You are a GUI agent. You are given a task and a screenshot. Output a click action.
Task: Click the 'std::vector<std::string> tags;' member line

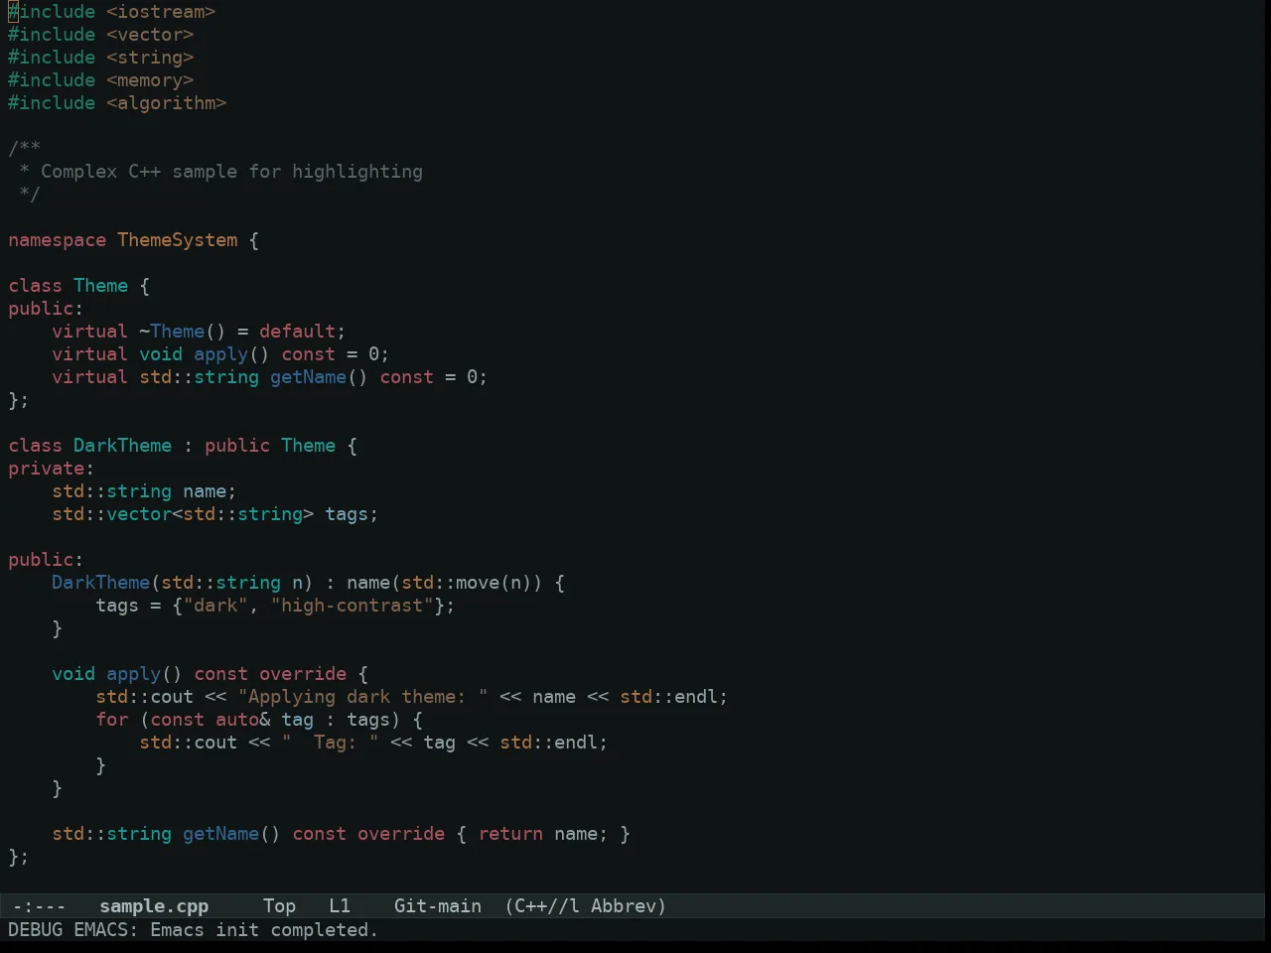tap(215, 514)
